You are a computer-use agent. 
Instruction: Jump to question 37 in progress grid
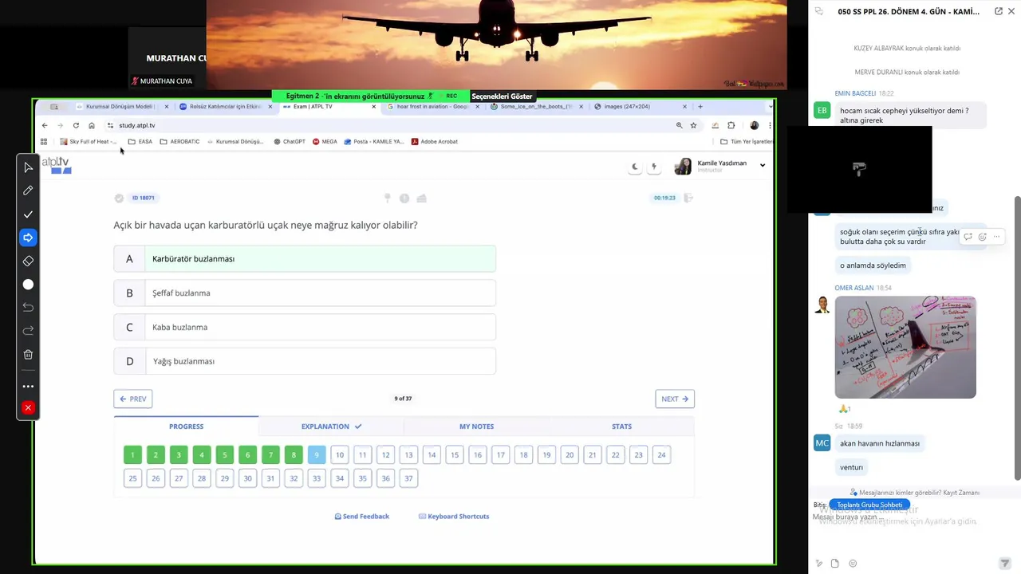[408, 478]
